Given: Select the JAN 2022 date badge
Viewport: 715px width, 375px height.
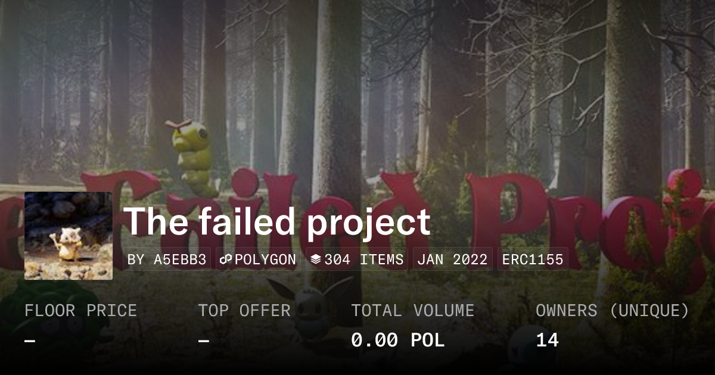Looking at the screenshot, I should click(452, 260).
